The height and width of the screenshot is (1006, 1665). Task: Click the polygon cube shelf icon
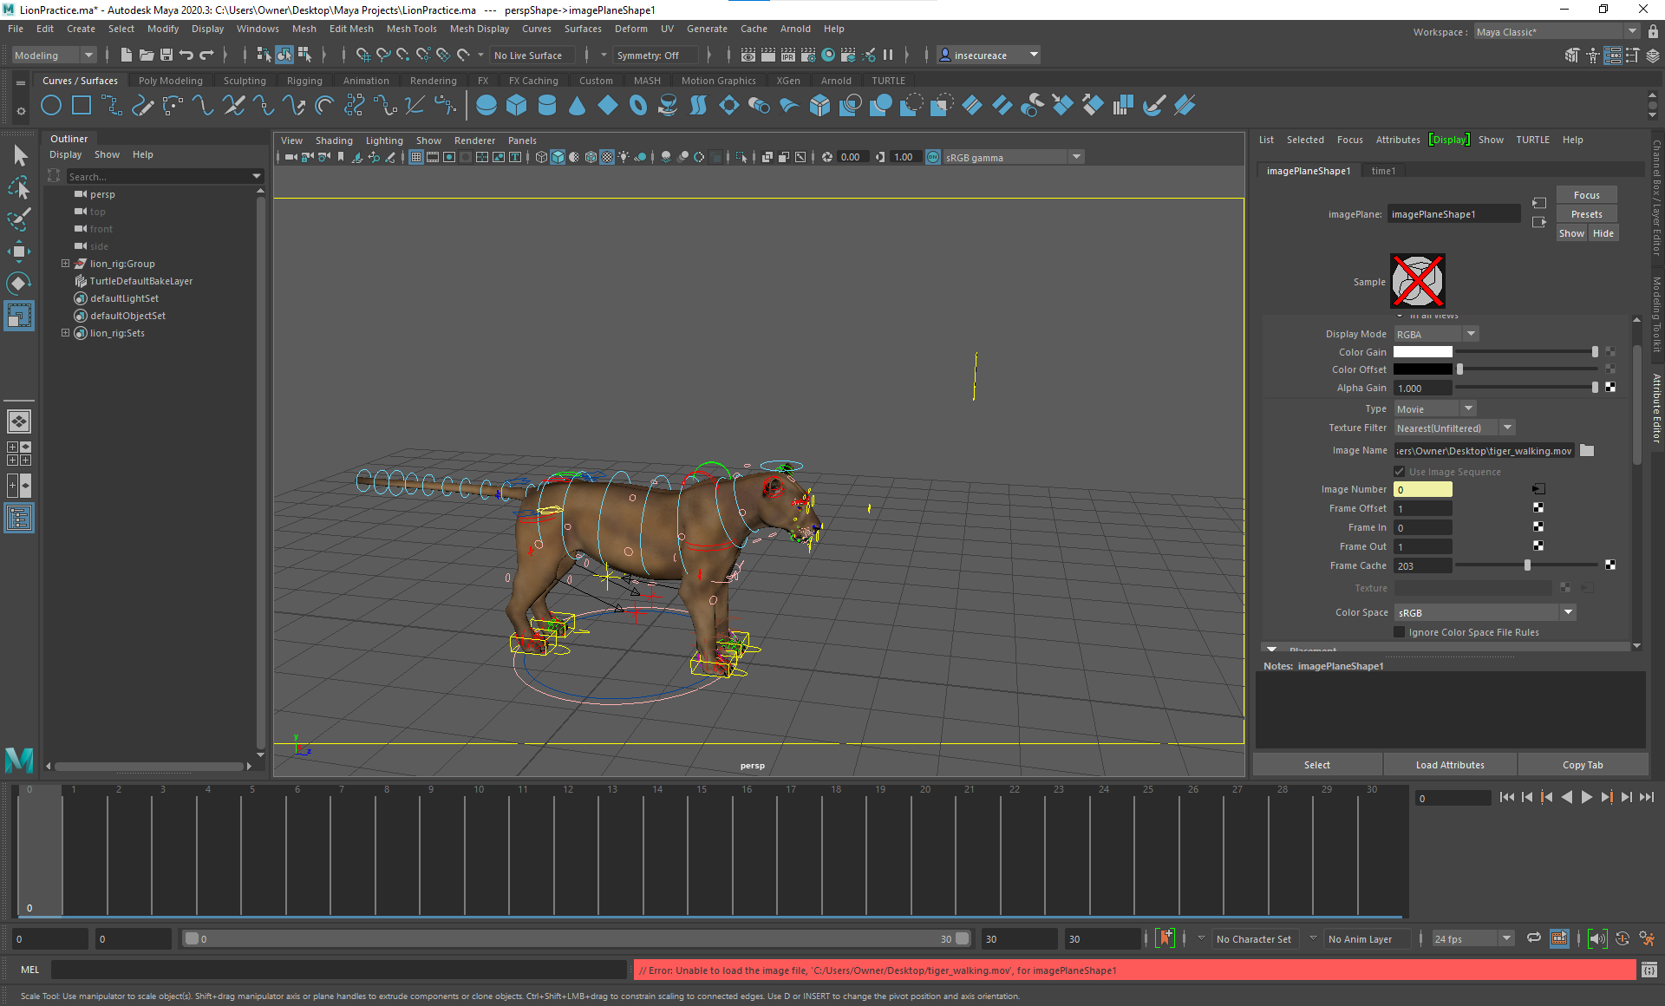click(517, 106)
